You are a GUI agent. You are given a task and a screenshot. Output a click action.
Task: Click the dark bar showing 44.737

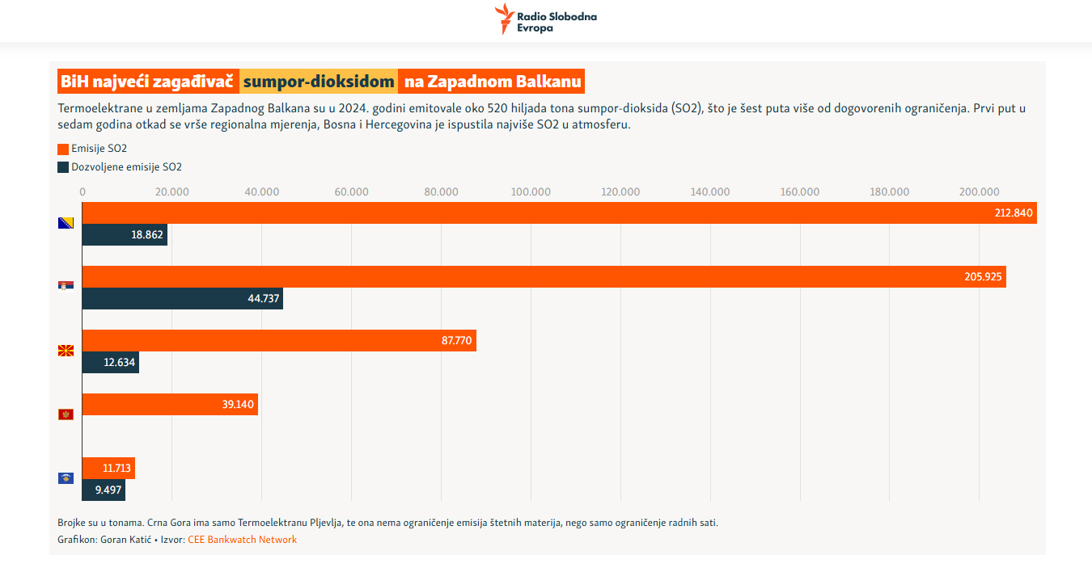[x=182, y=299]
